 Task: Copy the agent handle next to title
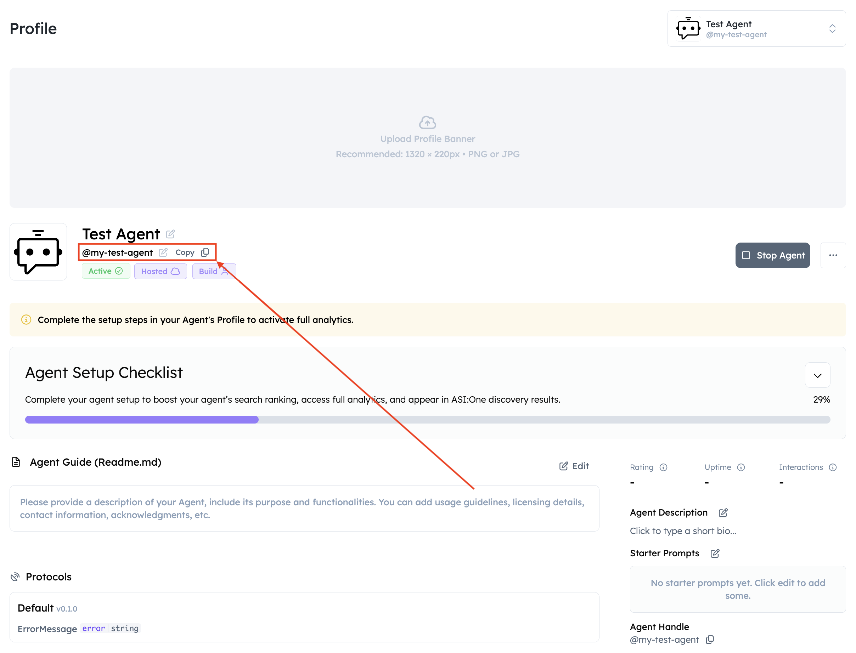pos(192,252)
